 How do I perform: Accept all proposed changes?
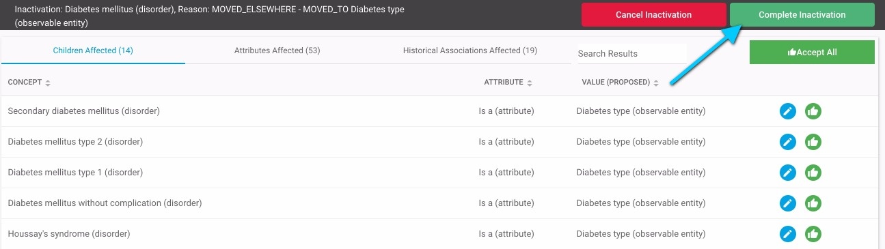[812, 52]
